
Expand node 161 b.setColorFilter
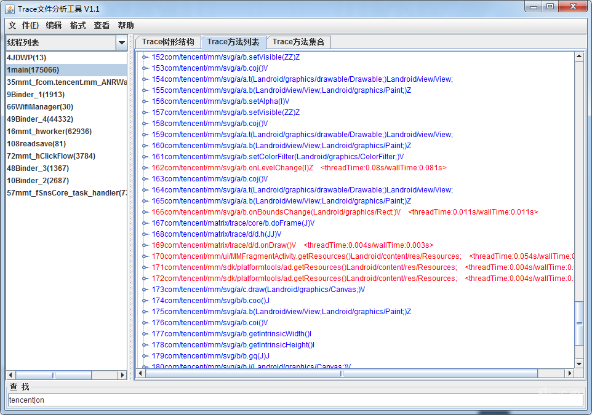click(x=145, y=157)
